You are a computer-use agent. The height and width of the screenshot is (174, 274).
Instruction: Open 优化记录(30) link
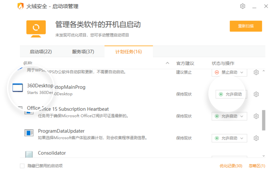click(x=231, y=166)
